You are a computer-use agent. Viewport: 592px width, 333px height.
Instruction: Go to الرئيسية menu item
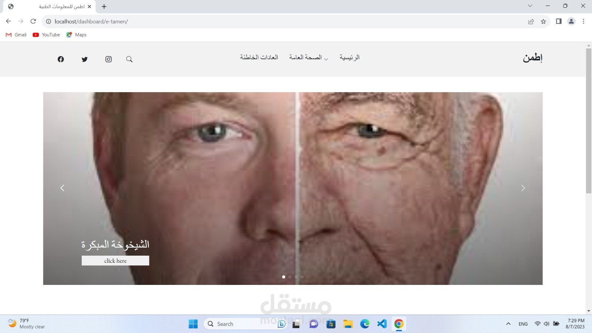[349, 57]
